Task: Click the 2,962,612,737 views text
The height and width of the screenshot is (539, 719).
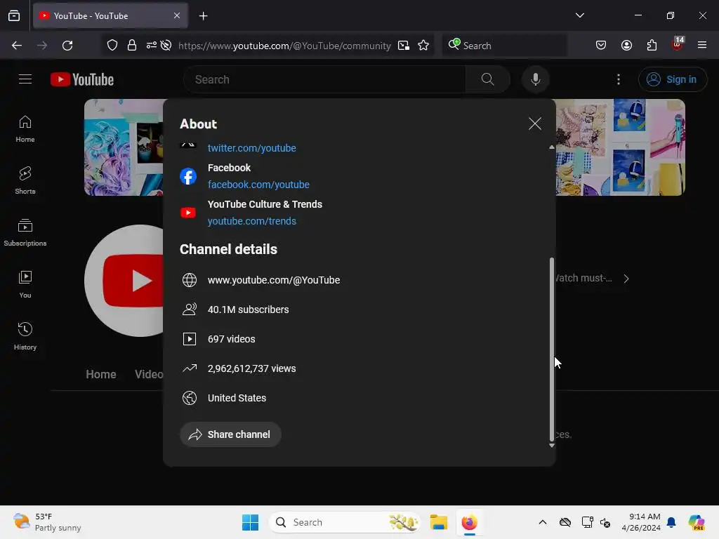Action: tap(252, 368)
